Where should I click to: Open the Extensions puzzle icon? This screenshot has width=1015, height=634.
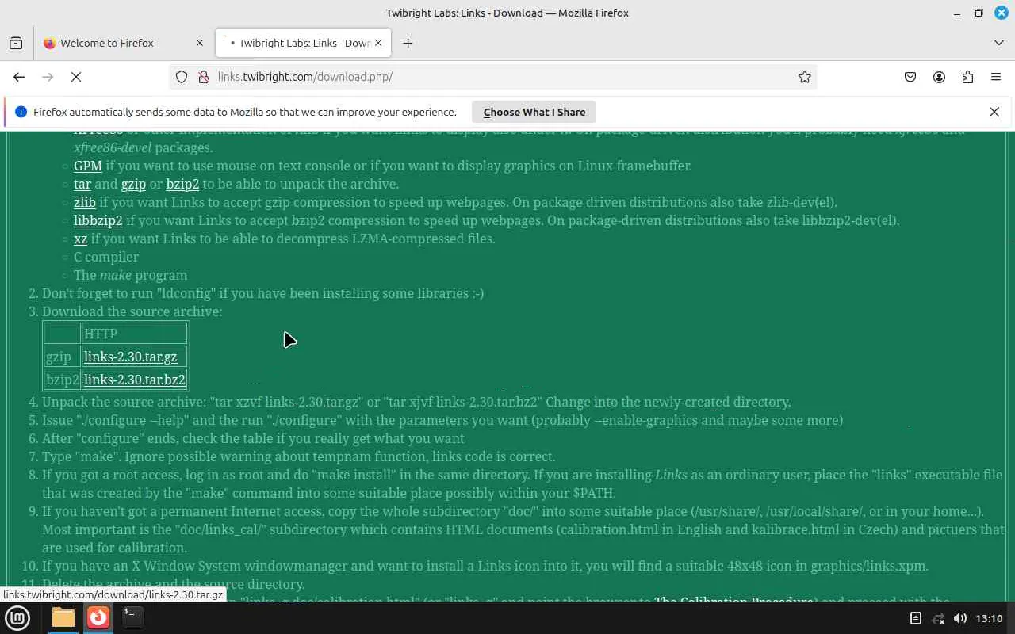[x=967, y=77]
